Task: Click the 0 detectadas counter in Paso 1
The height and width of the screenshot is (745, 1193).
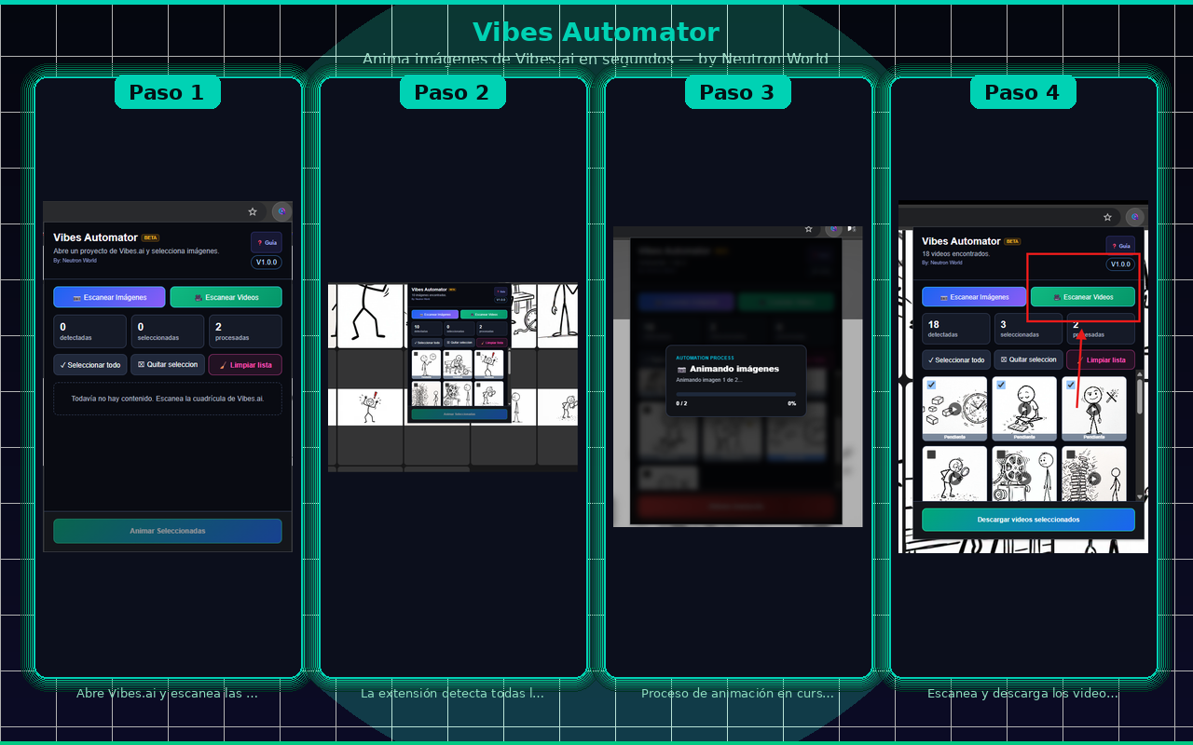Action: click(x=89, y=331)
